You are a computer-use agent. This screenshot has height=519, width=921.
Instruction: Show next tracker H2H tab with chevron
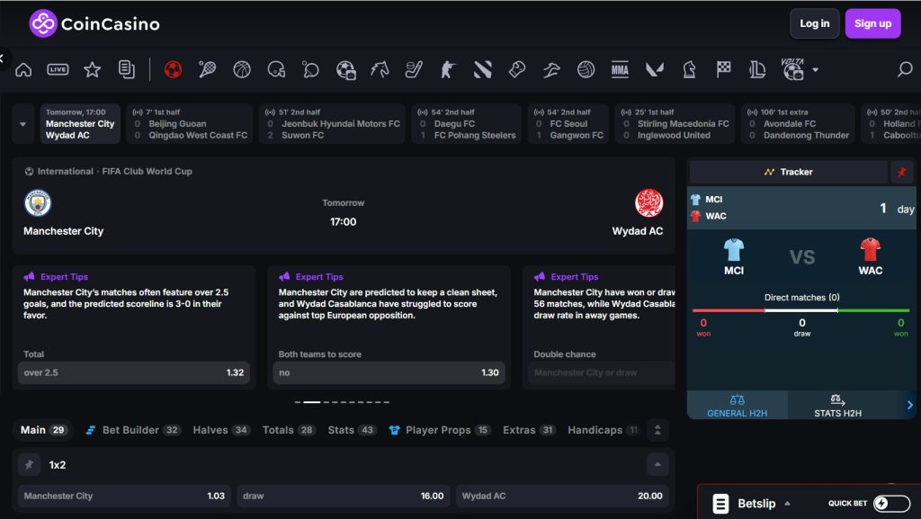point(909,405)
